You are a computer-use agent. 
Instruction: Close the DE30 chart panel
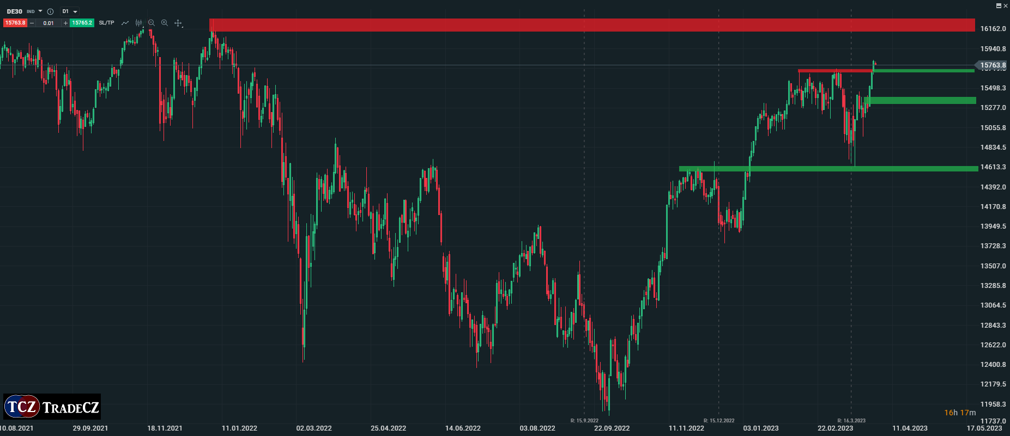pos(1006,5)
